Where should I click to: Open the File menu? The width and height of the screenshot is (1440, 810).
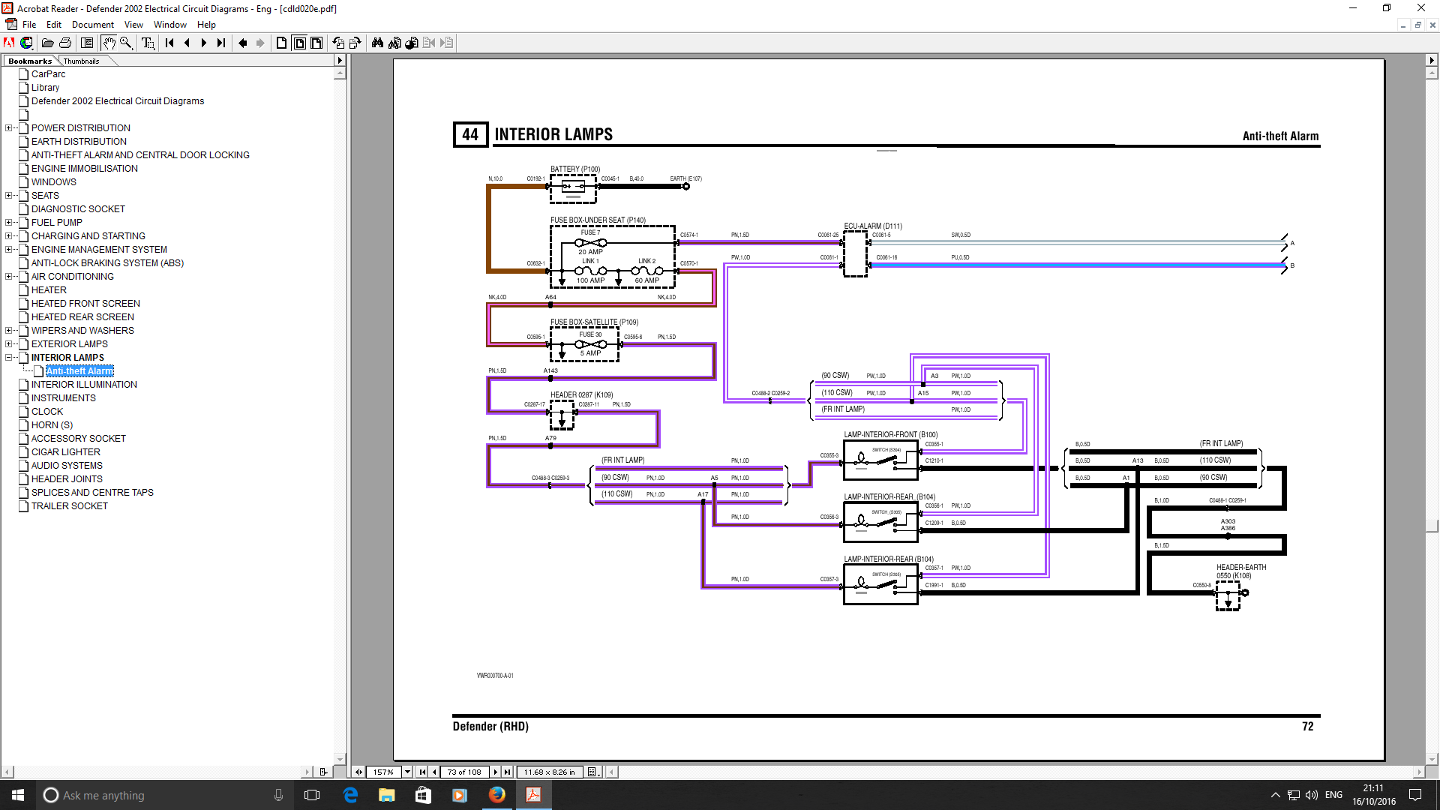click(x=29, y=25)
